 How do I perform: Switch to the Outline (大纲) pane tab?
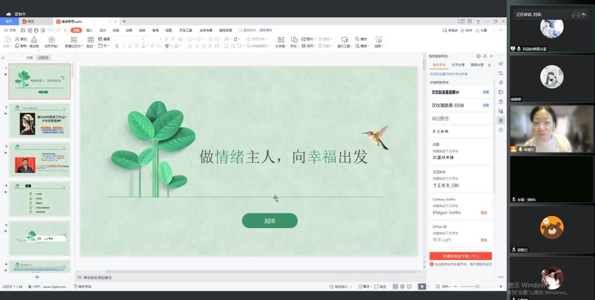coord(29,58)
